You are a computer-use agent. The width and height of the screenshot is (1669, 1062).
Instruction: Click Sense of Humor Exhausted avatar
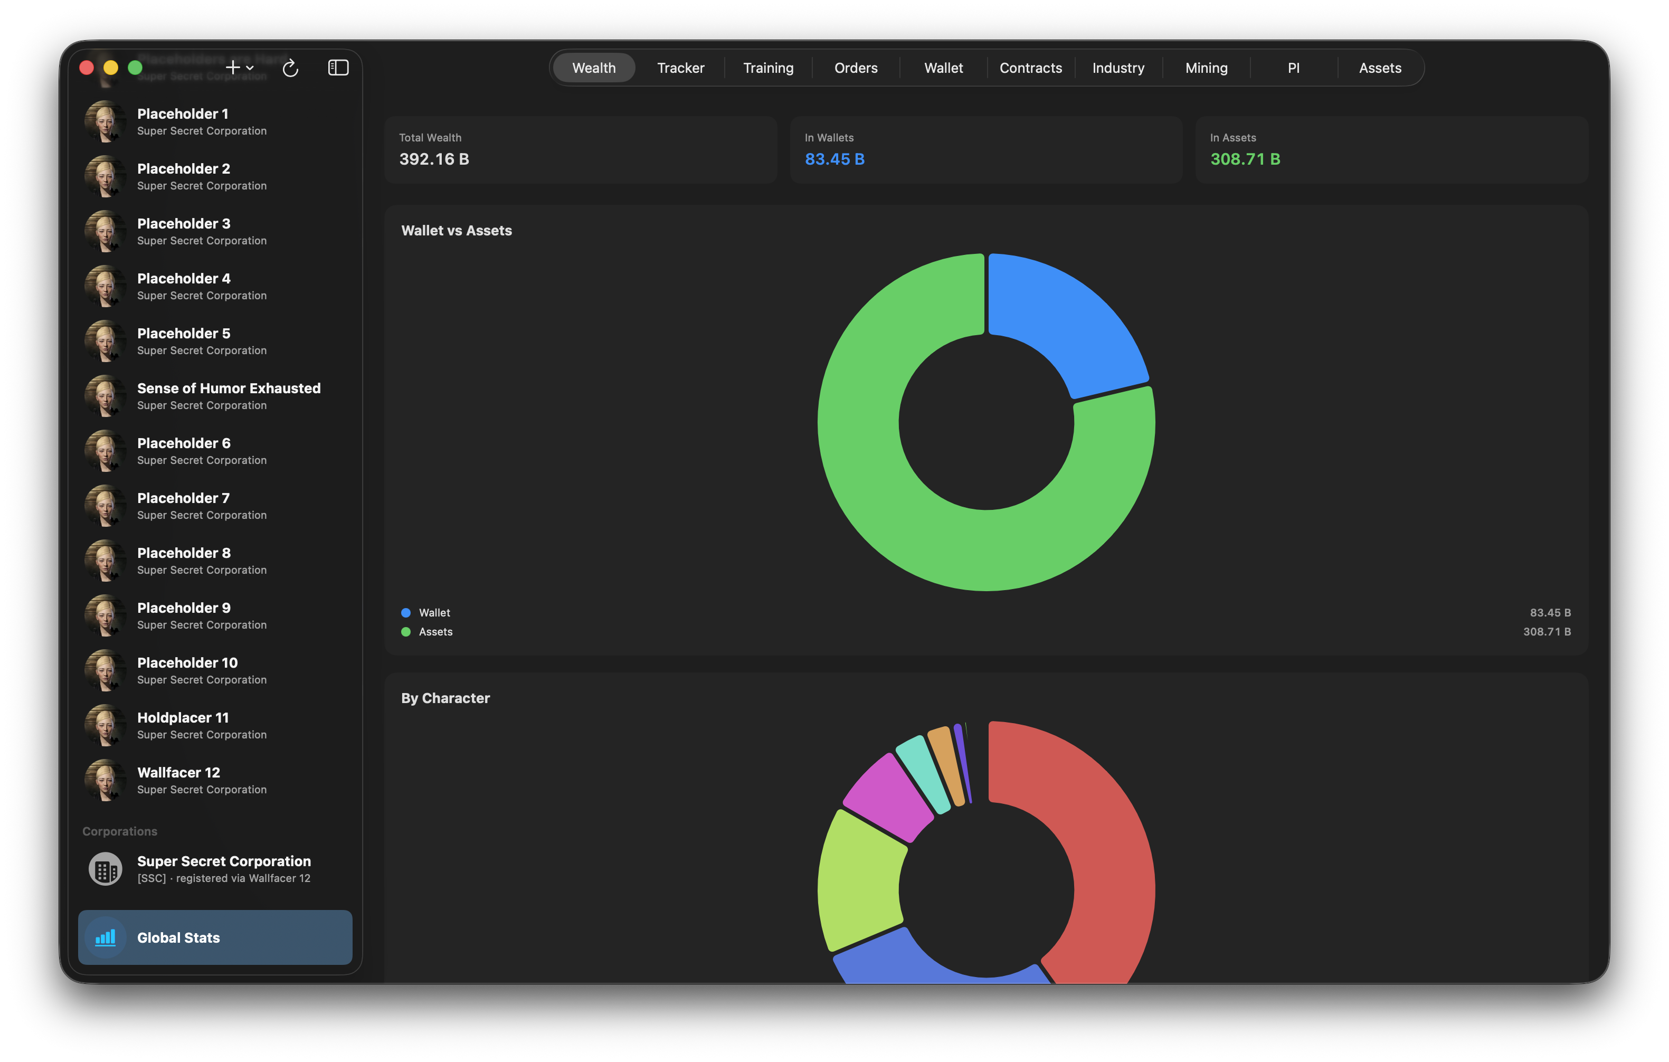pos(106,396)
